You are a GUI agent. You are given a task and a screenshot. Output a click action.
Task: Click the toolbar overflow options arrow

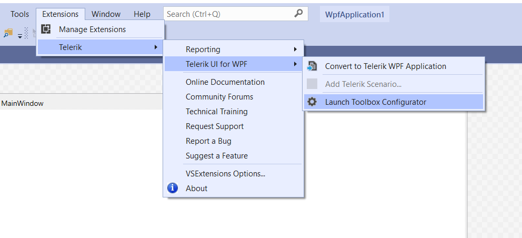tap(20, 36)
